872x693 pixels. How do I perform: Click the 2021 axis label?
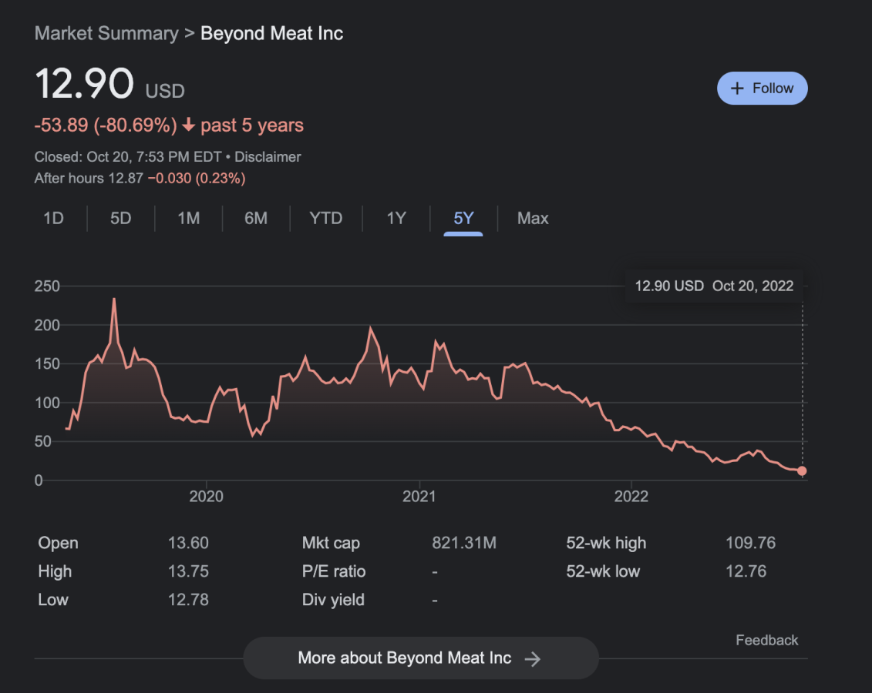(x=419, y=497)
